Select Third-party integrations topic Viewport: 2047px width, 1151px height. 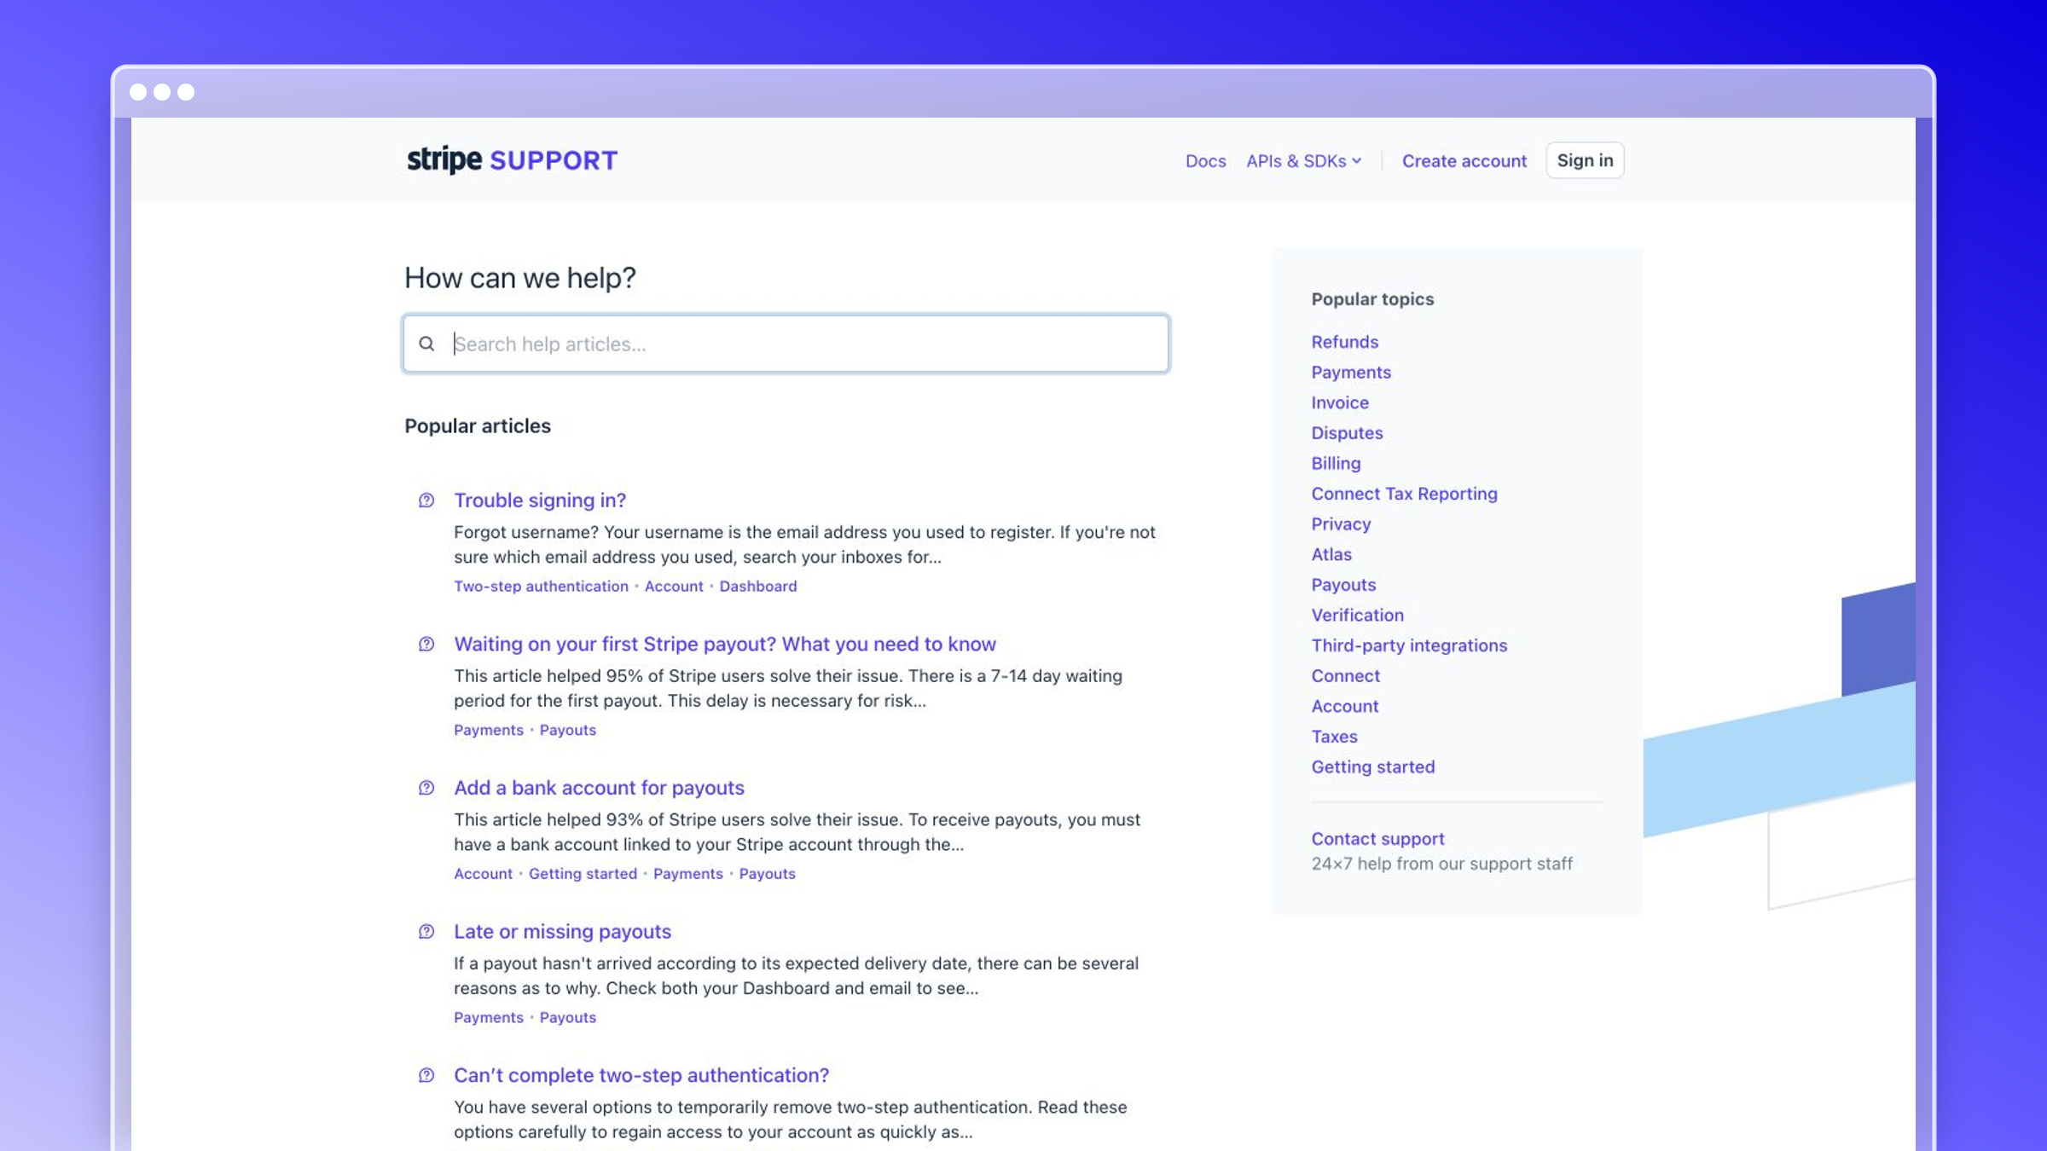1410,645
